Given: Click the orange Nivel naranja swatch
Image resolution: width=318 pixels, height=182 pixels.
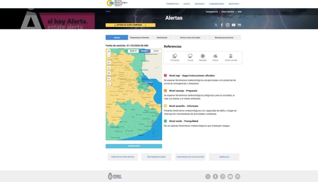Looking at the screenshot, I should pos(165,91).
